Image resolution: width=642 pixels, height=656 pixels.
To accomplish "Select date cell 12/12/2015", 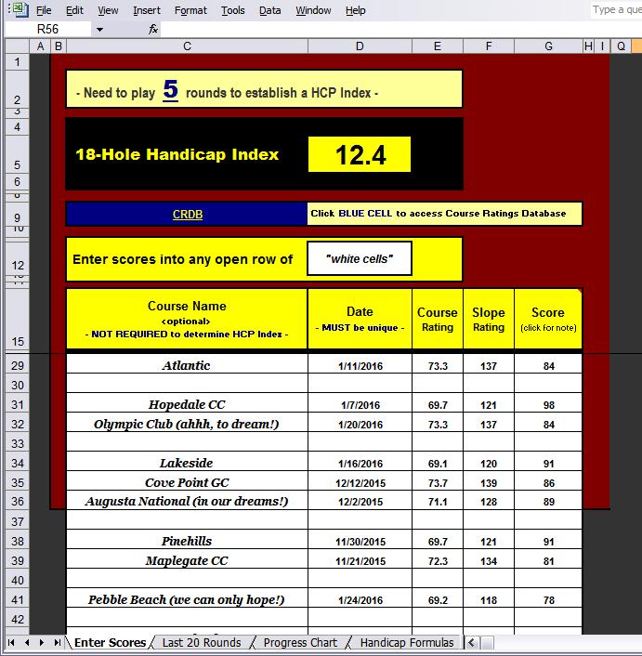I will [360, 481].
